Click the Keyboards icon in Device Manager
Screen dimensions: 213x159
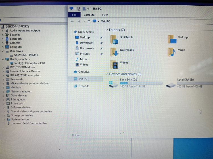click(x=8, y=79)
